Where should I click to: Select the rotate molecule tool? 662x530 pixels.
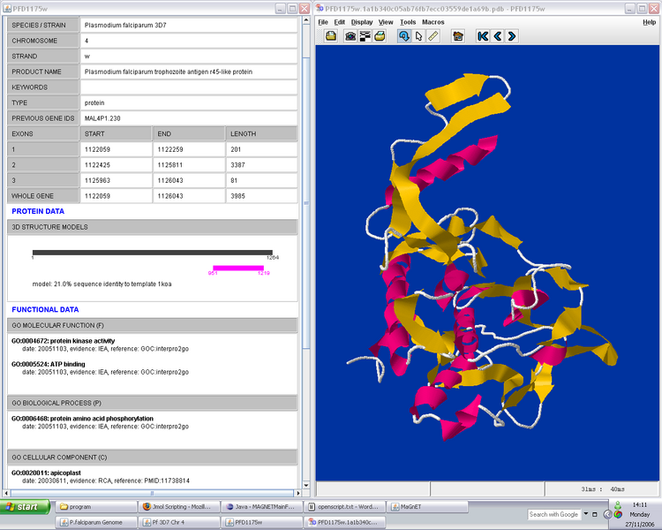[x=403, y=36]
